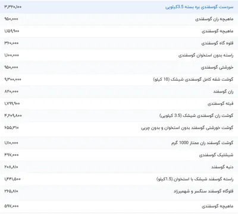
Task: Click 'گوشت شقه کامل گوسفندی شیشک (10 کیلو)'
Action: click(193, 79)
